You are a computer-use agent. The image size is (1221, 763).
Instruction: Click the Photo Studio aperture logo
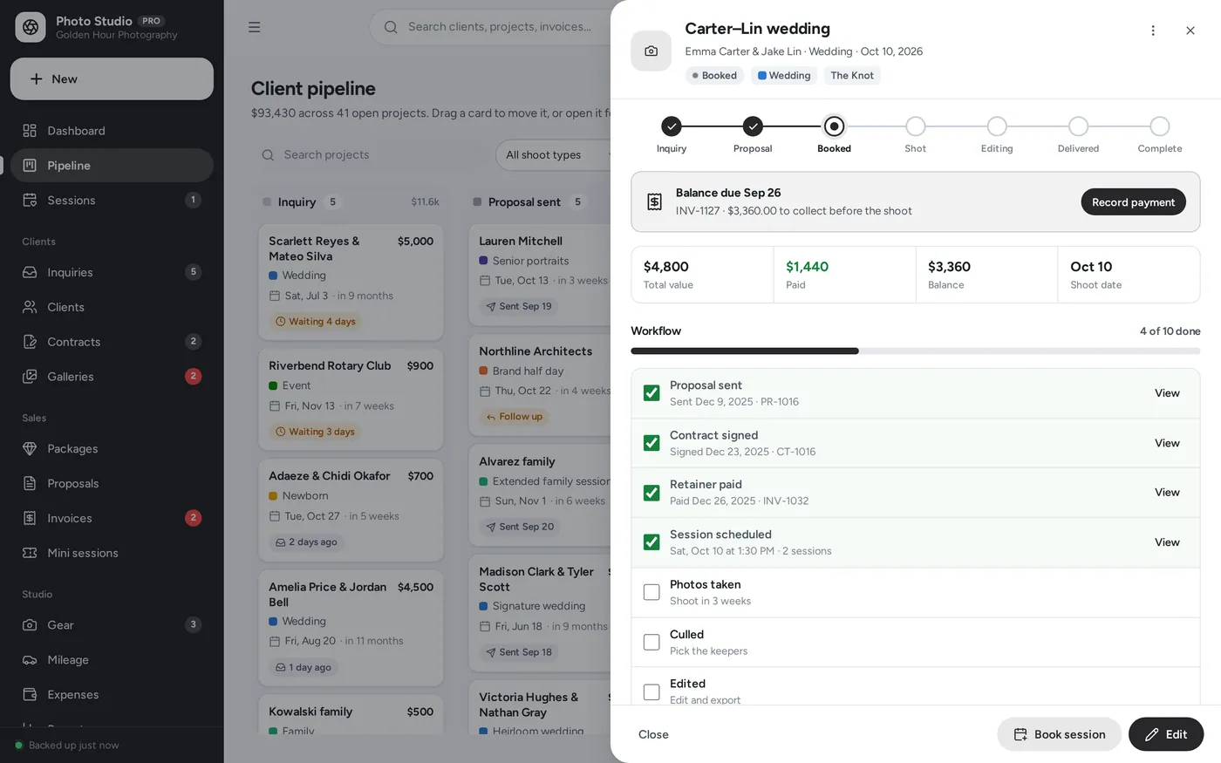pos(31,27)
